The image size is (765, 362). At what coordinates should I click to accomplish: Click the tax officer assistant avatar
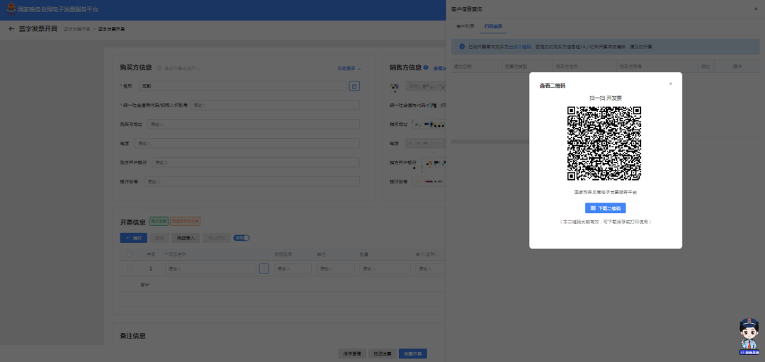[749, 336]
